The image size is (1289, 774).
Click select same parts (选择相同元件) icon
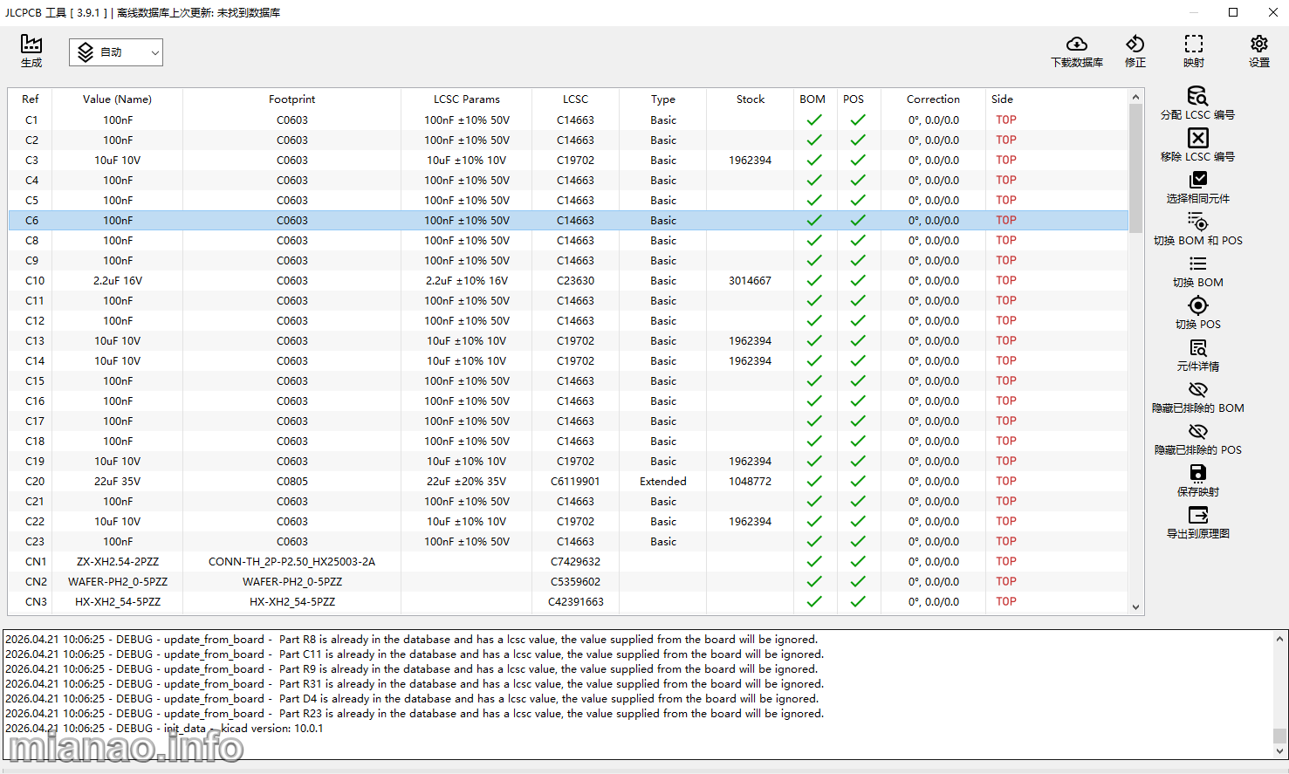coord(1197,180)
